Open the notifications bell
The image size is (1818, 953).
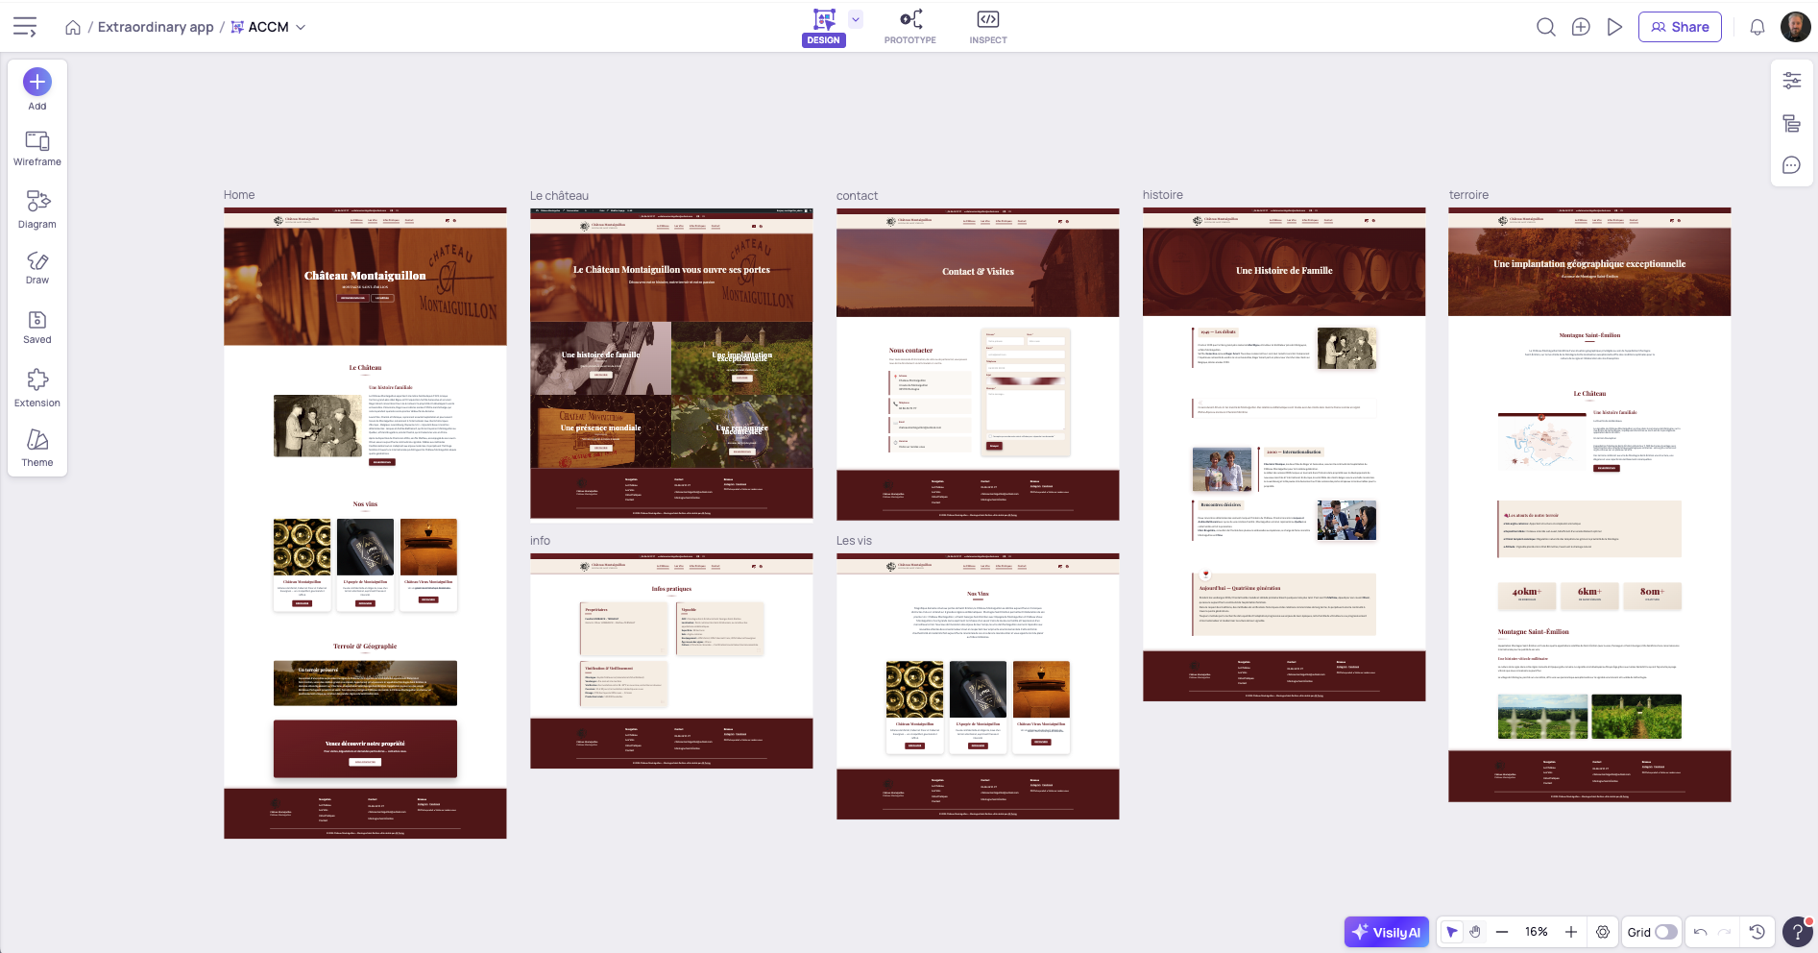tap(1757, 27)
